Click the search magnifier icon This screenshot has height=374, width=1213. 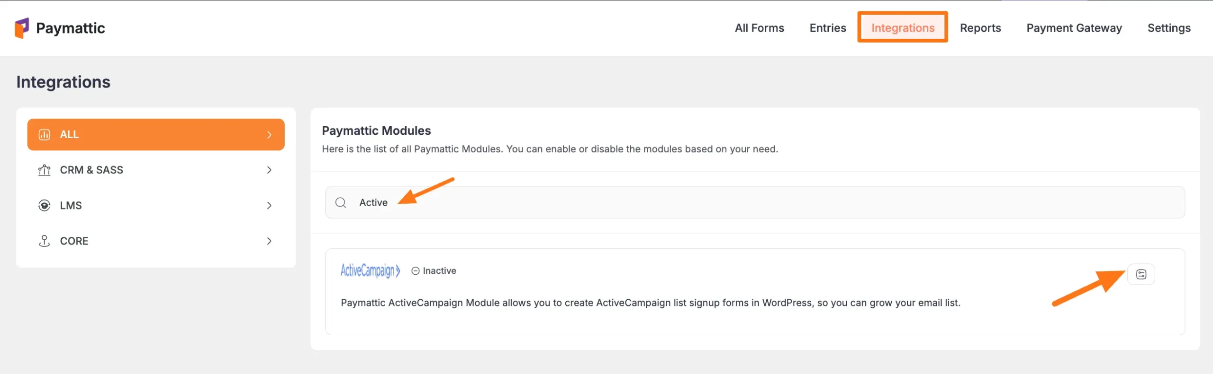341,202
